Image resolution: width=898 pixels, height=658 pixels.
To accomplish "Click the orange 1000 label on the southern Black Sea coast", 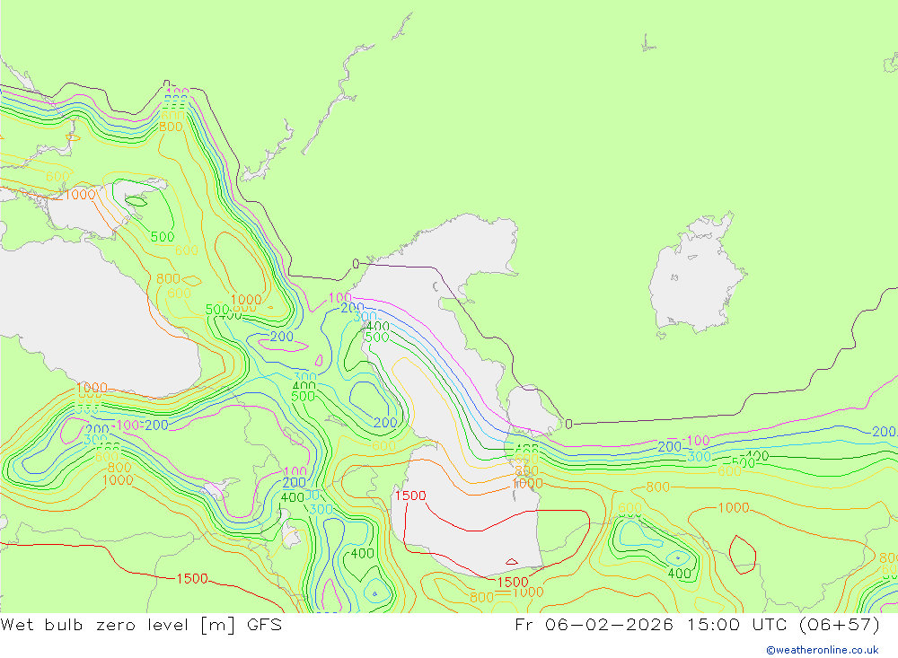I will click(x=92, y=388).
